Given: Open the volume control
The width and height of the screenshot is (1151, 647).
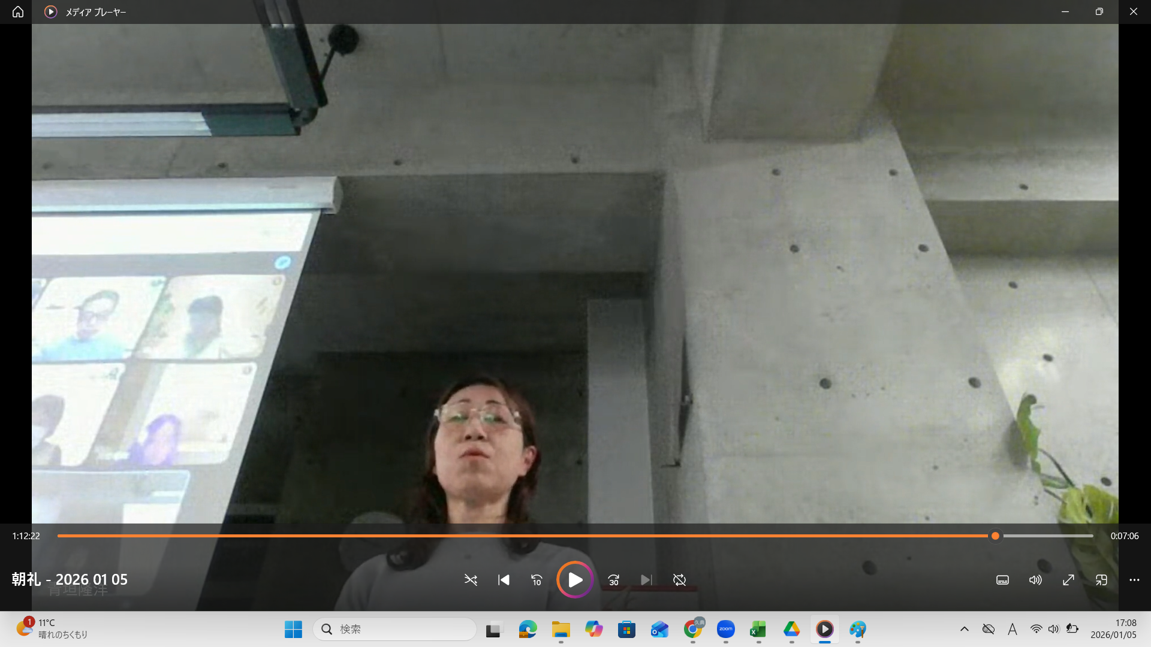Looking at the screenshot, I should pos(1035,580).
